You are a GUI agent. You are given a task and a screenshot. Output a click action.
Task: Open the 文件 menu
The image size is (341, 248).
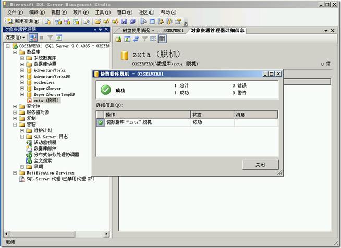click(x=15, y=13)
